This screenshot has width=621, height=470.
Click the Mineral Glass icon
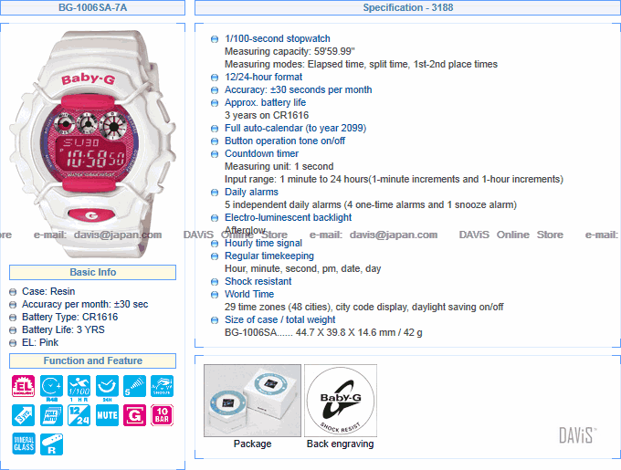[24, 444]
